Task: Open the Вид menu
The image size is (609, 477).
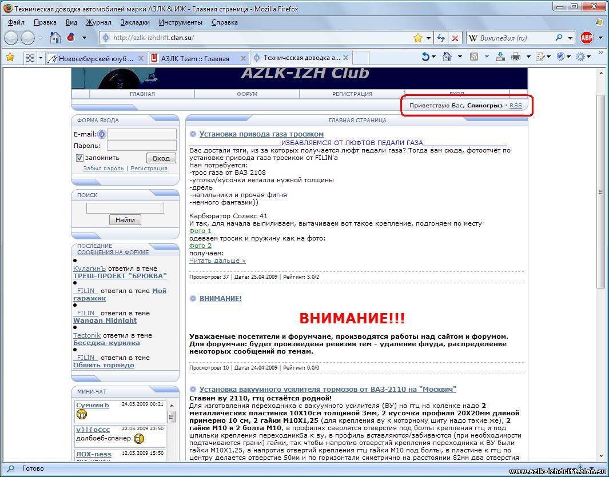Action: tap(71, 22)
